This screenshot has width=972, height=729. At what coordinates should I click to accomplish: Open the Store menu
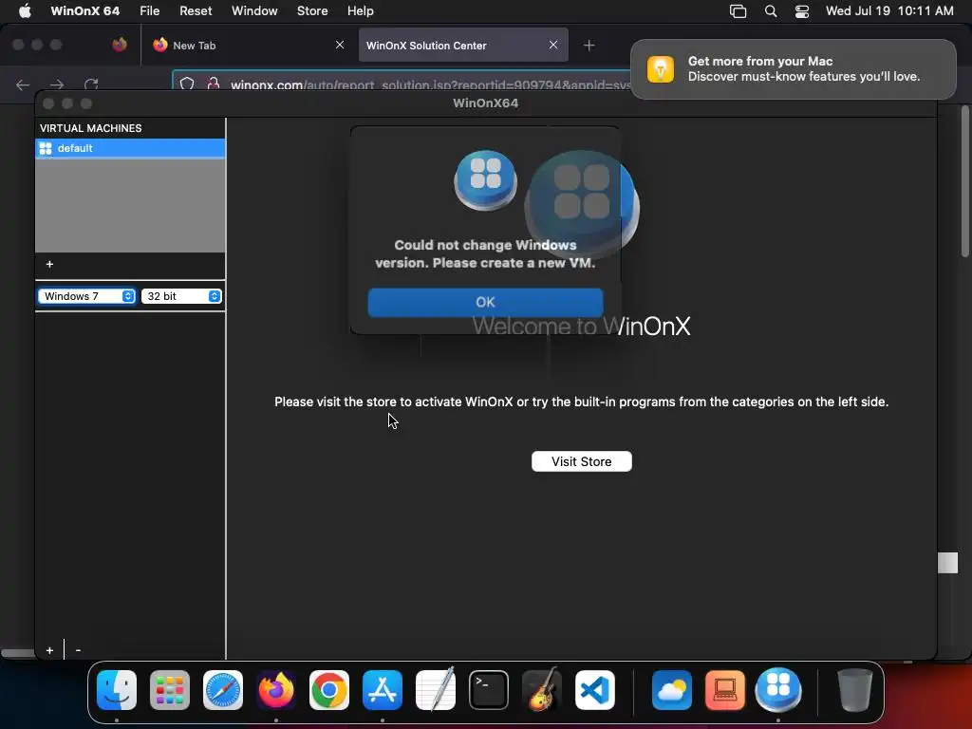coord(312,11)
